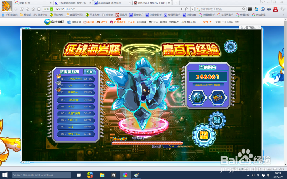
Task: Select rank 045 row 机智的英雄
Action: tap(76, 113)
